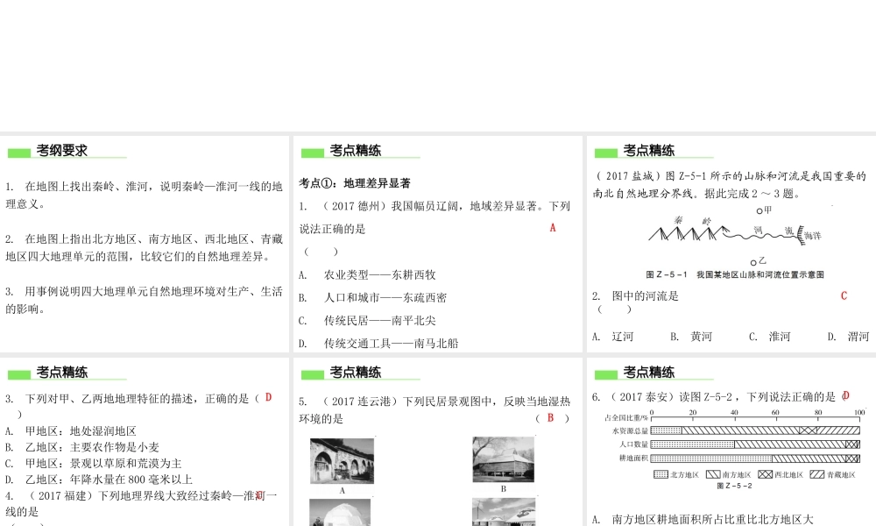Click the 耕地面积 bar in the chart
Image resolution: width=876 pixels, height=526 pixels.
[755, 458]
